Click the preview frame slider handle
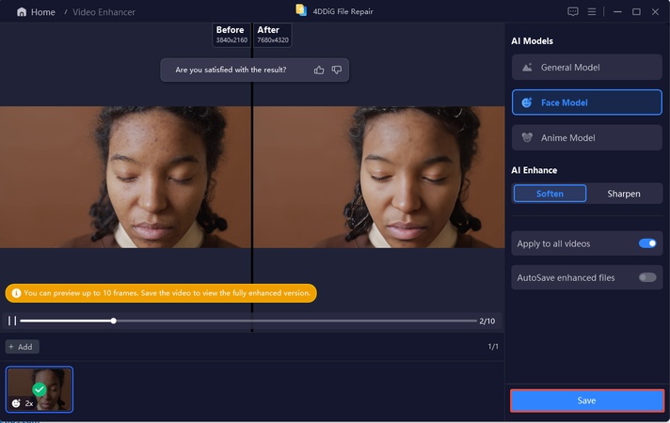The height and width of the screenshot is (423, 670). 113,321
